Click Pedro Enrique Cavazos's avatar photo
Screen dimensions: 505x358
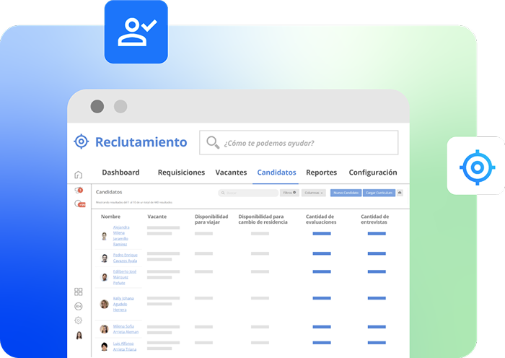pyautogui.click(x=105, y=258)
